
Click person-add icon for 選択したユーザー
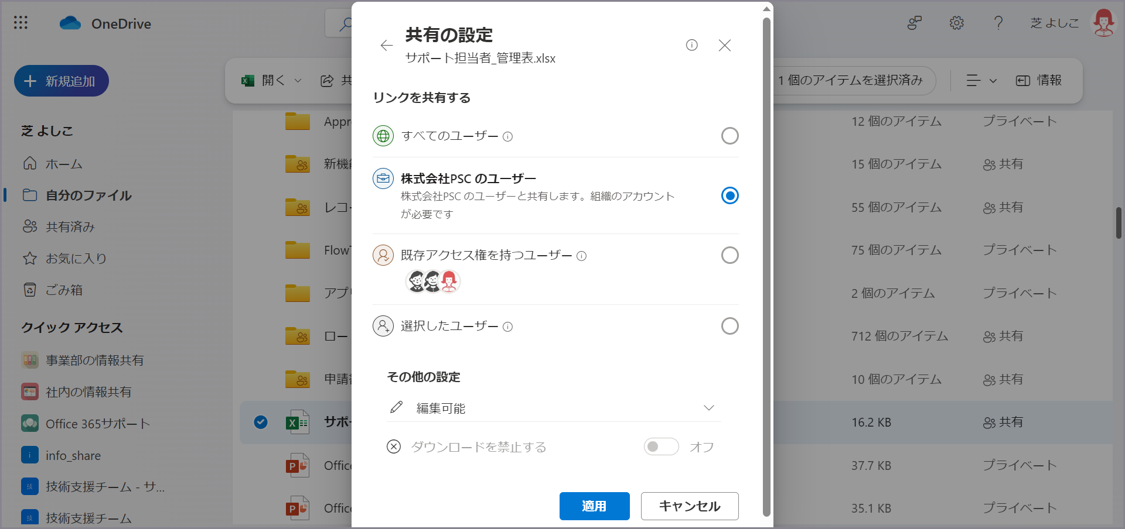coord(383,326)
